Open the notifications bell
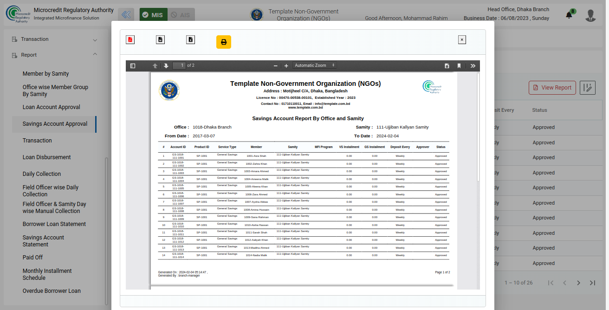 569,15
